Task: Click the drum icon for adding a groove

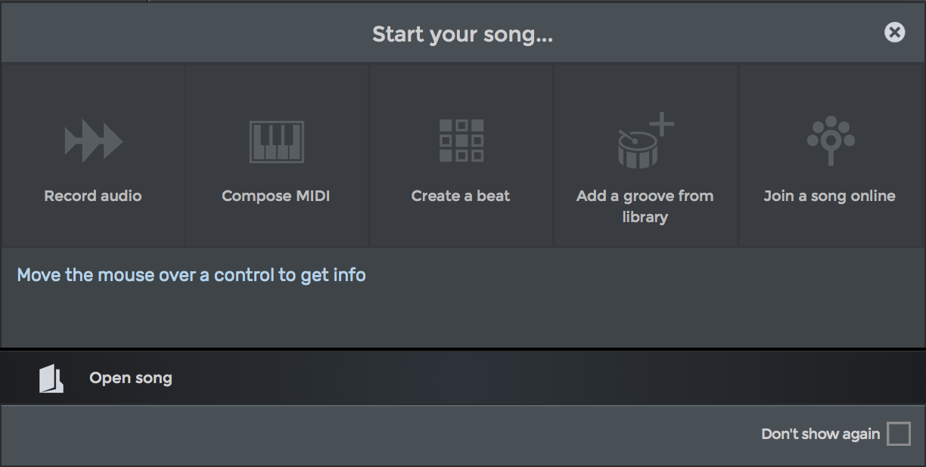Action: coord(639,148)
